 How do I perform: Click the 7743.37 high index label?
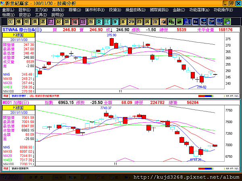106,108
